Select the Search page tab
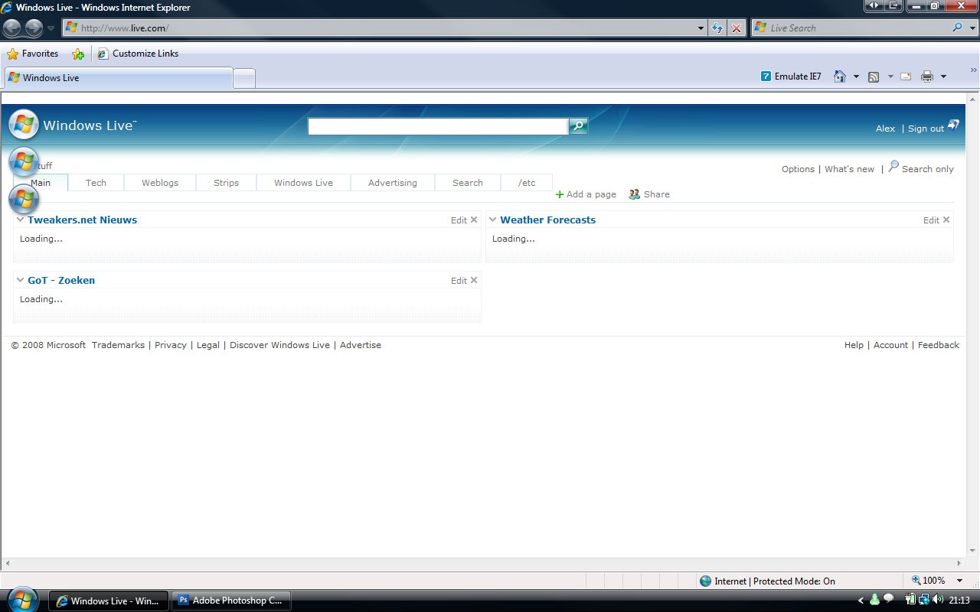This screenshot has height=612, width=980. coord(468,183)
